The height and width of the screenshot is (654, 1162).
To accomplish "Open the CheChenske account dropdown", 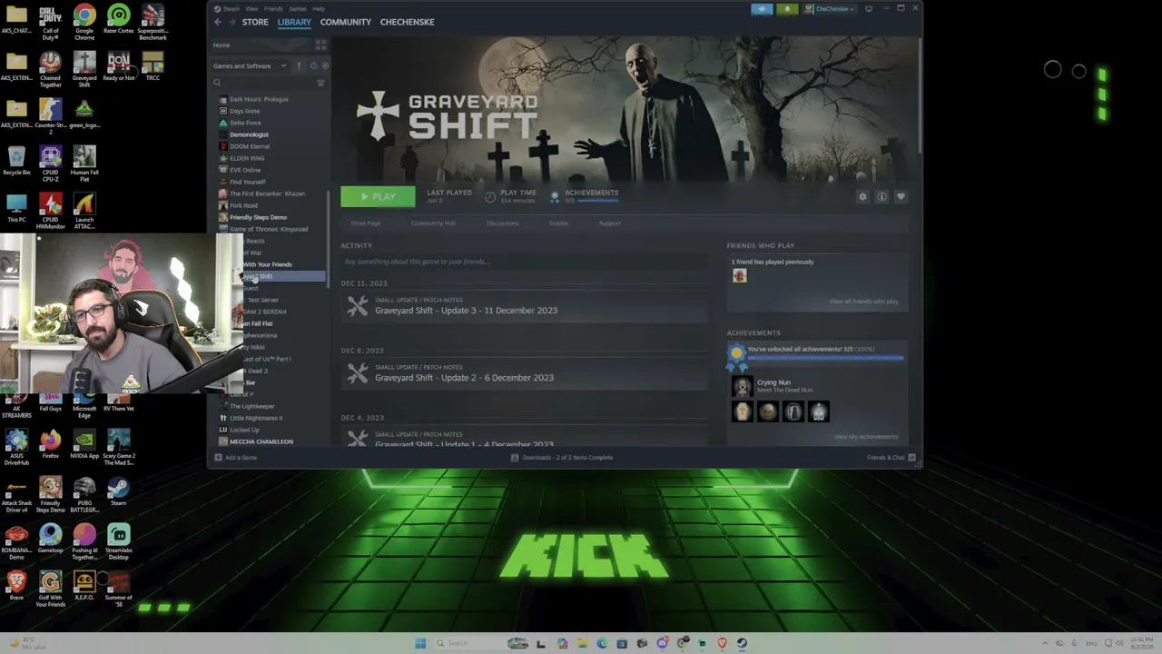I will [x=829, y=9].
